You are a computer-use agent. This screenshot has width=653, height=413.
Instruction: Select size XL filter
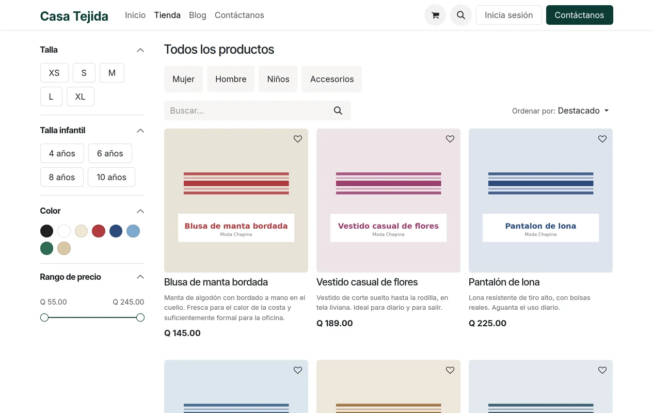[x=80, y=97]
